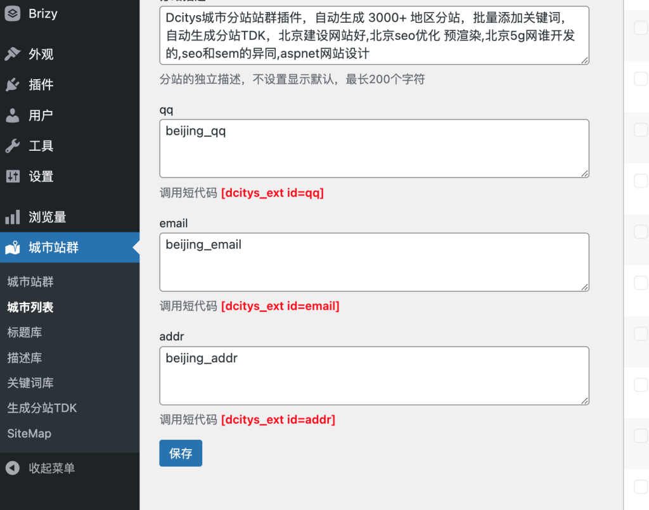Open the SiteMap submenu item

[29, 434]
